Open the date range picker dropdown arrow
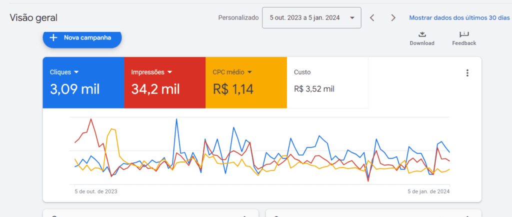Image resolution: width=512 pixels, height=217 pixels. 352,18
